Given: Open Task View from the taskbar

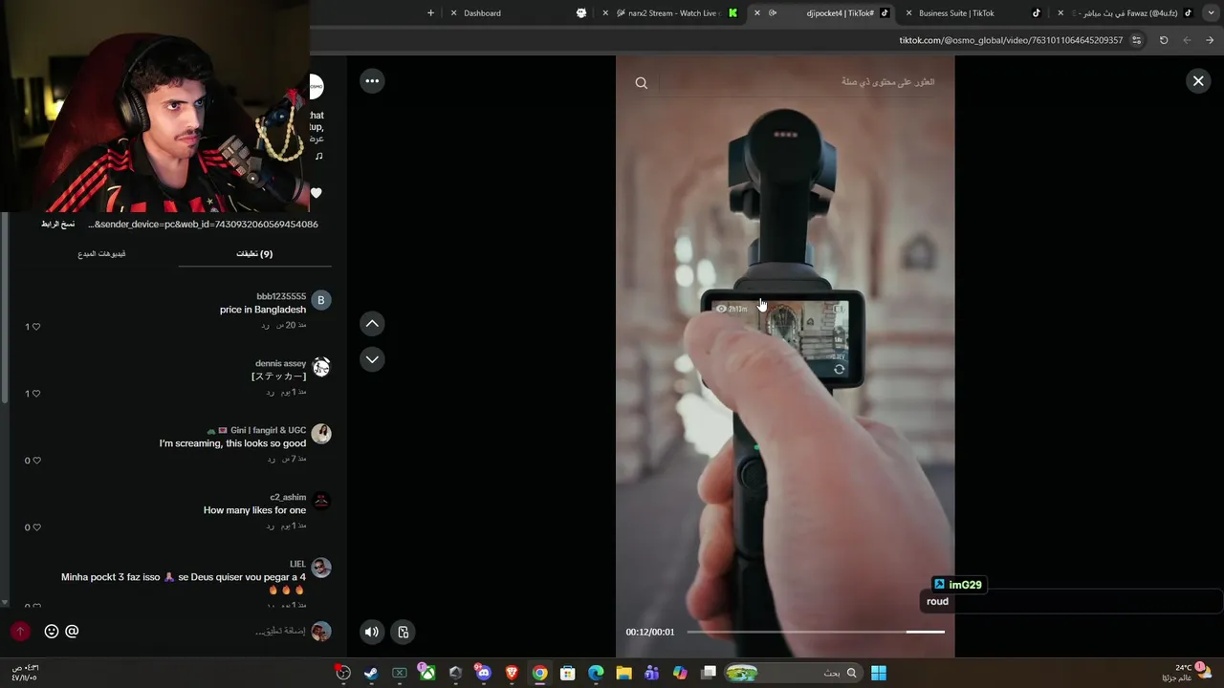Looking at the screenshot, I should pyautogui.click(x=709, y=673).
